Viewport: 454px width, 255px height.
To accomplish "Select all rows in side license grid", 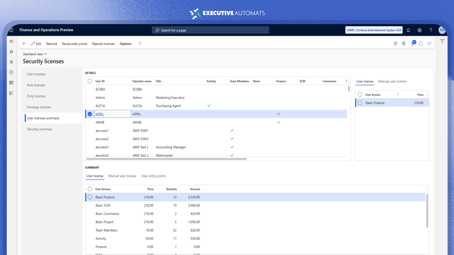I will click(360, 95).
